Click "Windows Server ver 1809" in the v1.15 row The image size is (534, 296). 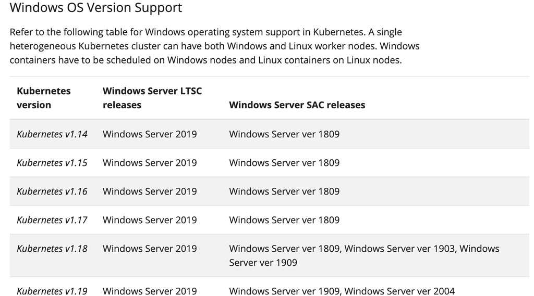[x=284, y=163]
